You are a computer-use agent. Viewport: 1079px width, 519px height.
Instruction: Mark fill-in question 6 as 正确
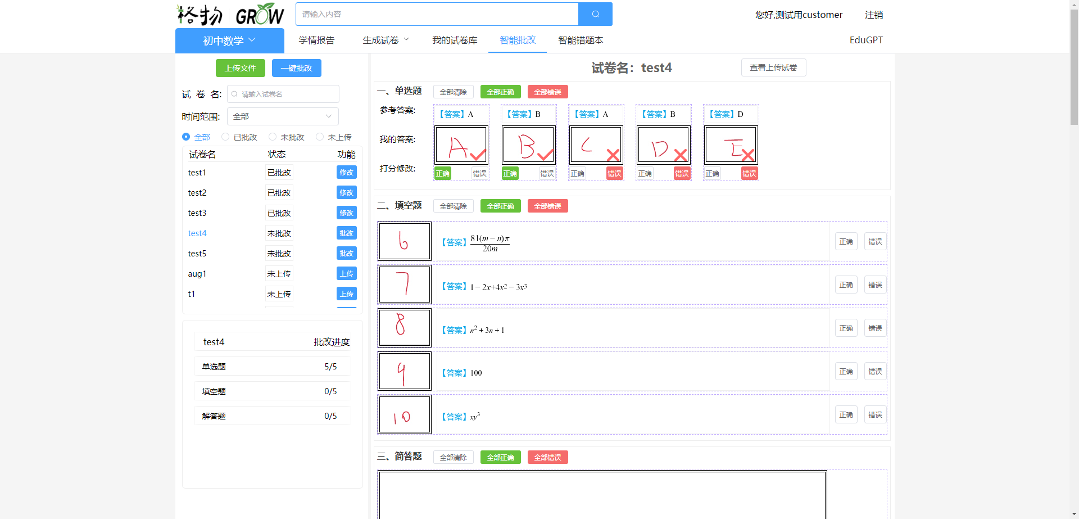(x=846, y=241)
